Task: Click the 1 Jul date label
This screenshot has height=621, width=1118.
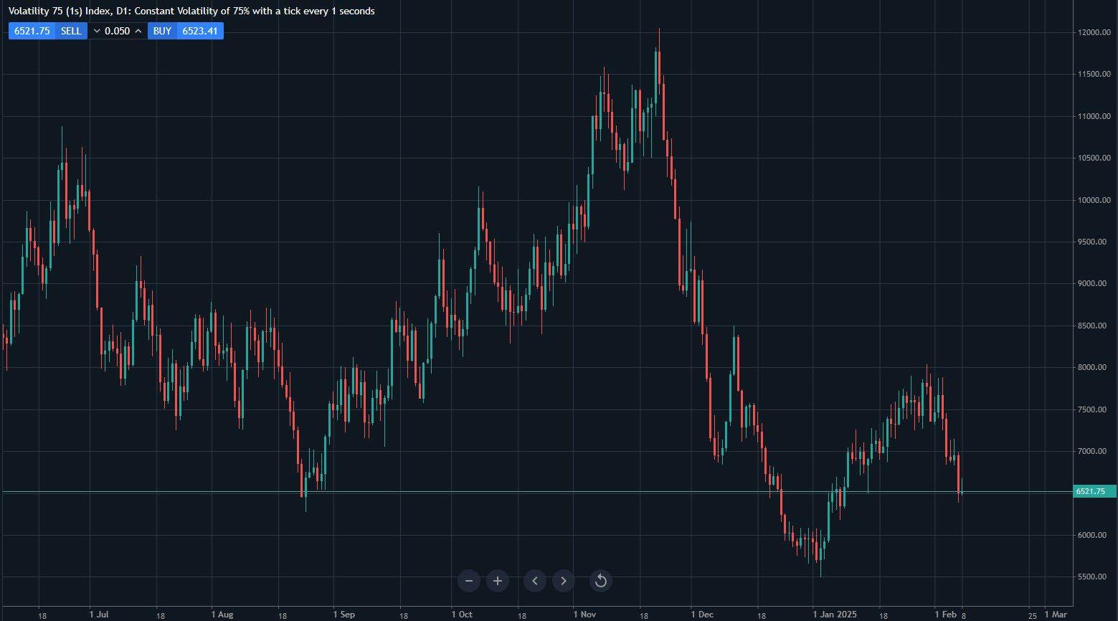Action: point(99,615)
